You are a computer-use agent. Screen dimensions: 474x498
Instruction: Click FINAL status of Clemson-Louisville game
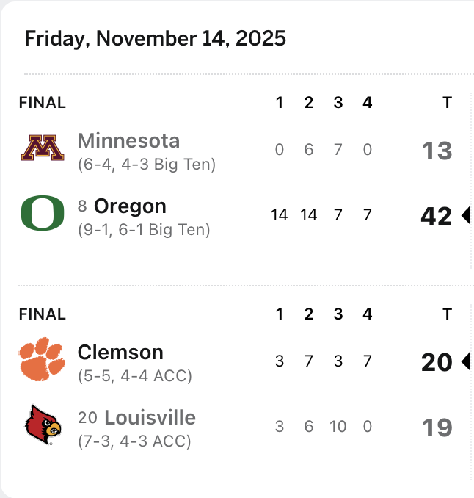click(42, 314)
